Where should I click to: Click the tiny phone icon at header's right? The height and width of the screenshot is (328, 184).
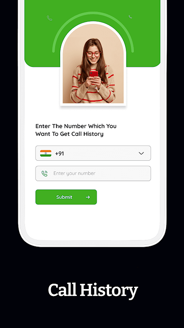click(130, 17)
